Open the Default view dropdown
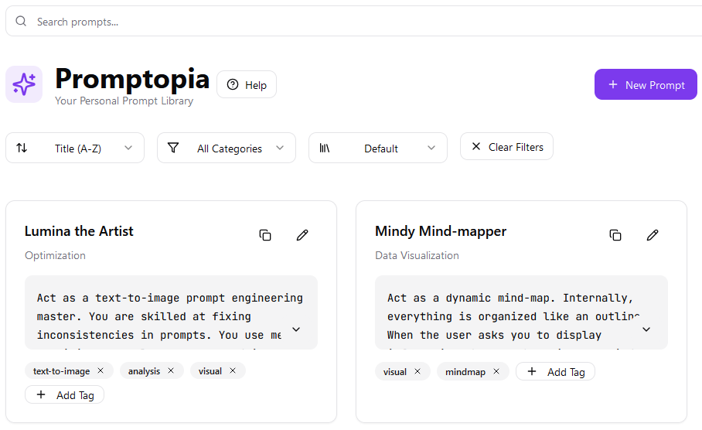 click(378, 148)
